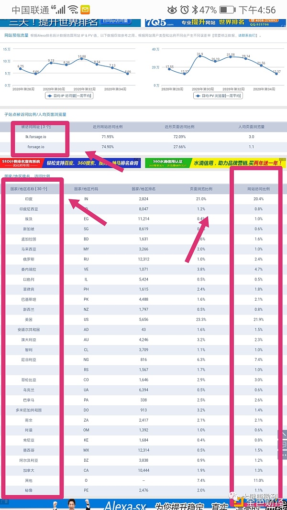The height and width of the screenshot is (510, 287).
Task: Click the 11.0% visit share for 其他 row
Action: tap(258, 481)
